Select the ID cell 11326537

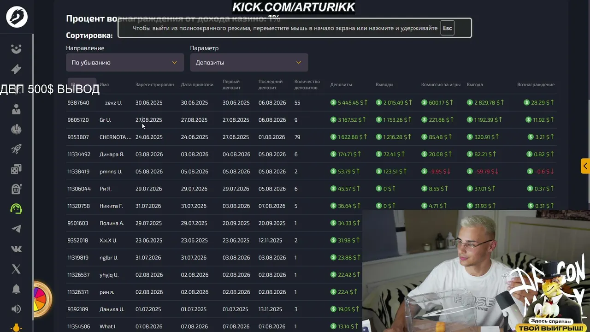79,275
